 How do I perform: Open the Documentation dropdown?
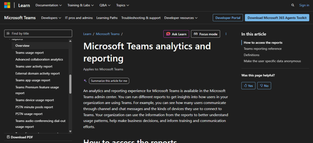click(49, 5)
